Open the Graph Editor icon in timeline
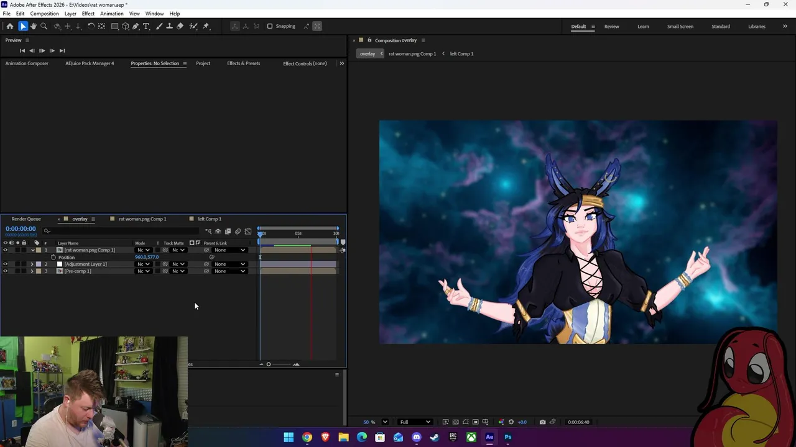 (248, 231)
